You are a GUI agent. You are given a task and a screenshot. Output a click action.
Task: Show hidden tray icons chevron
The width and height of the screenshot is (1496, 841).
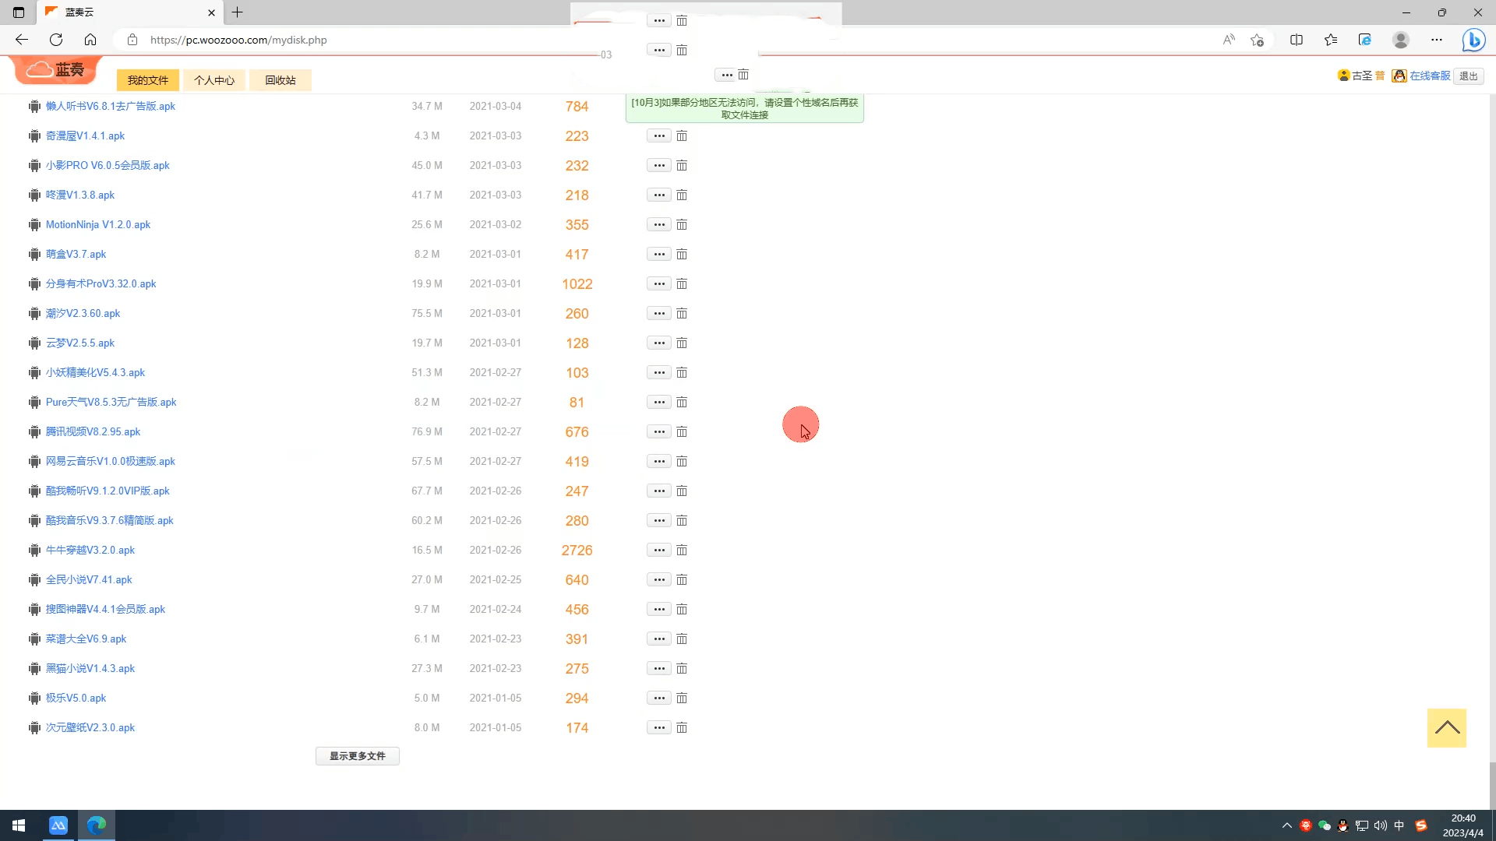1287,825
